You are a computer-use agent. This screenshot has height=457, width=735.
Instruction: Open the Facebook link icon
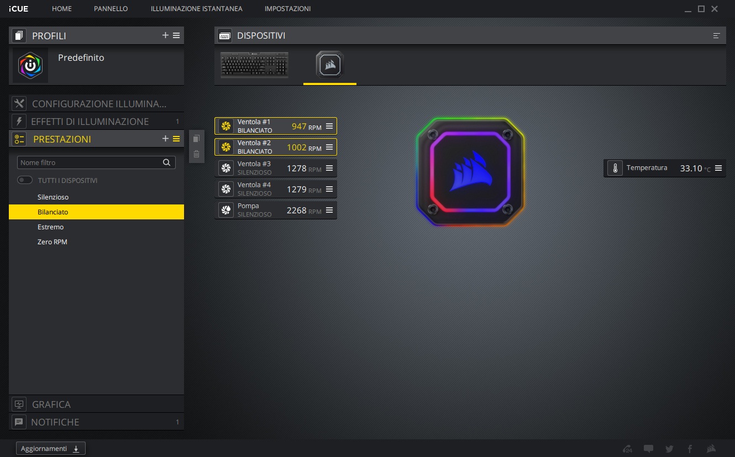[x=690, y=449]
